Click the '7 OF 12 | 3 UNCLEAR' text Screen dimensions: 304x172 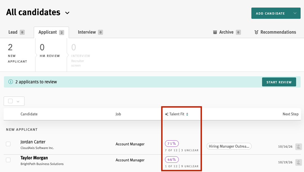[182, 150]
